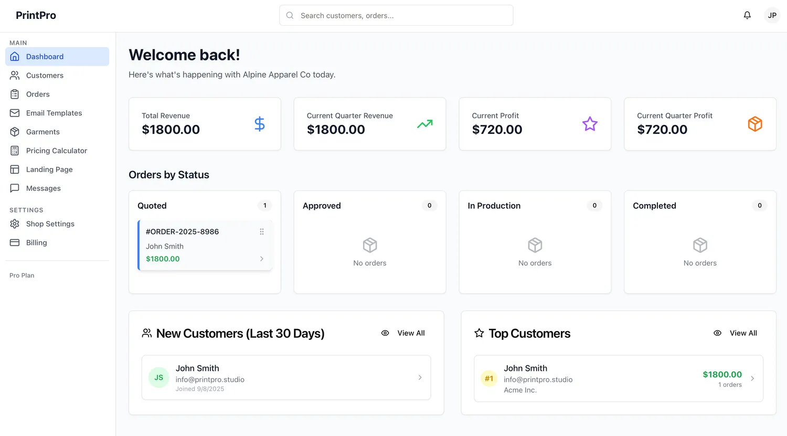Viewport: 787px width, 436px height.
Task: Click View All for Top Customers
Action: 743,333
